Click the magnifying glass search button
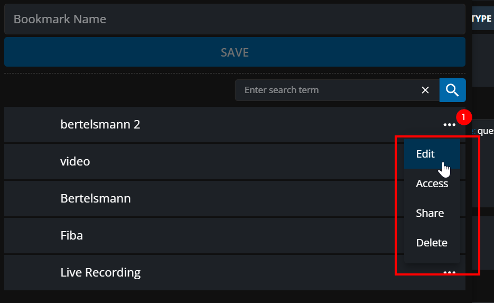The width and height of the screenshot is (494, 303). pos(452,90)
